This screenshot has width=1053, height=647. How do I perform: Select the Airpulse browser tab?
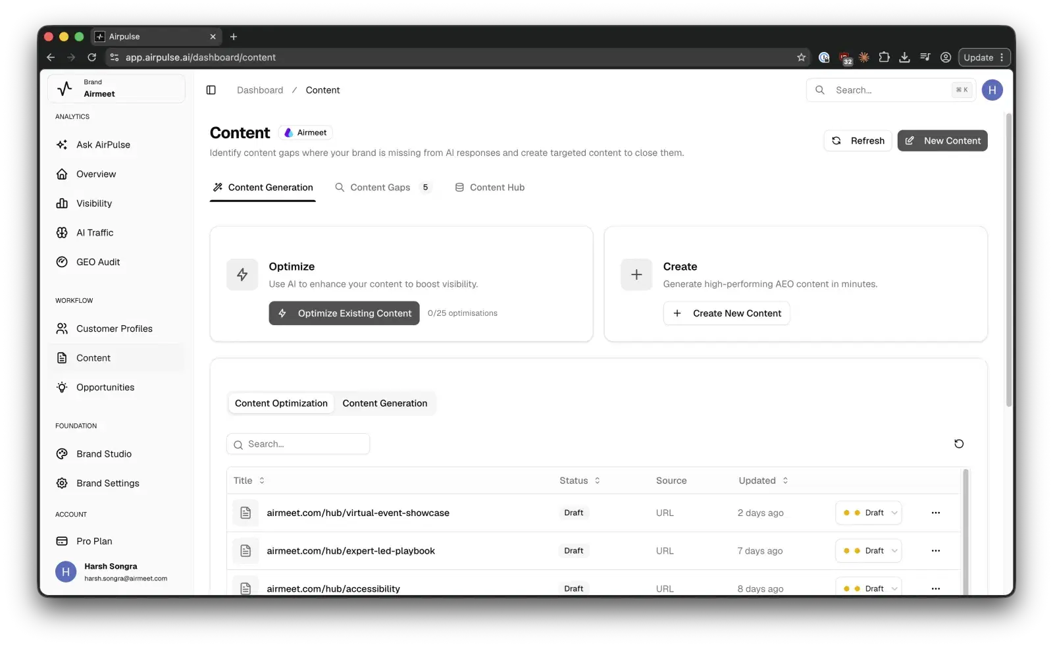(x=156, y=37)
